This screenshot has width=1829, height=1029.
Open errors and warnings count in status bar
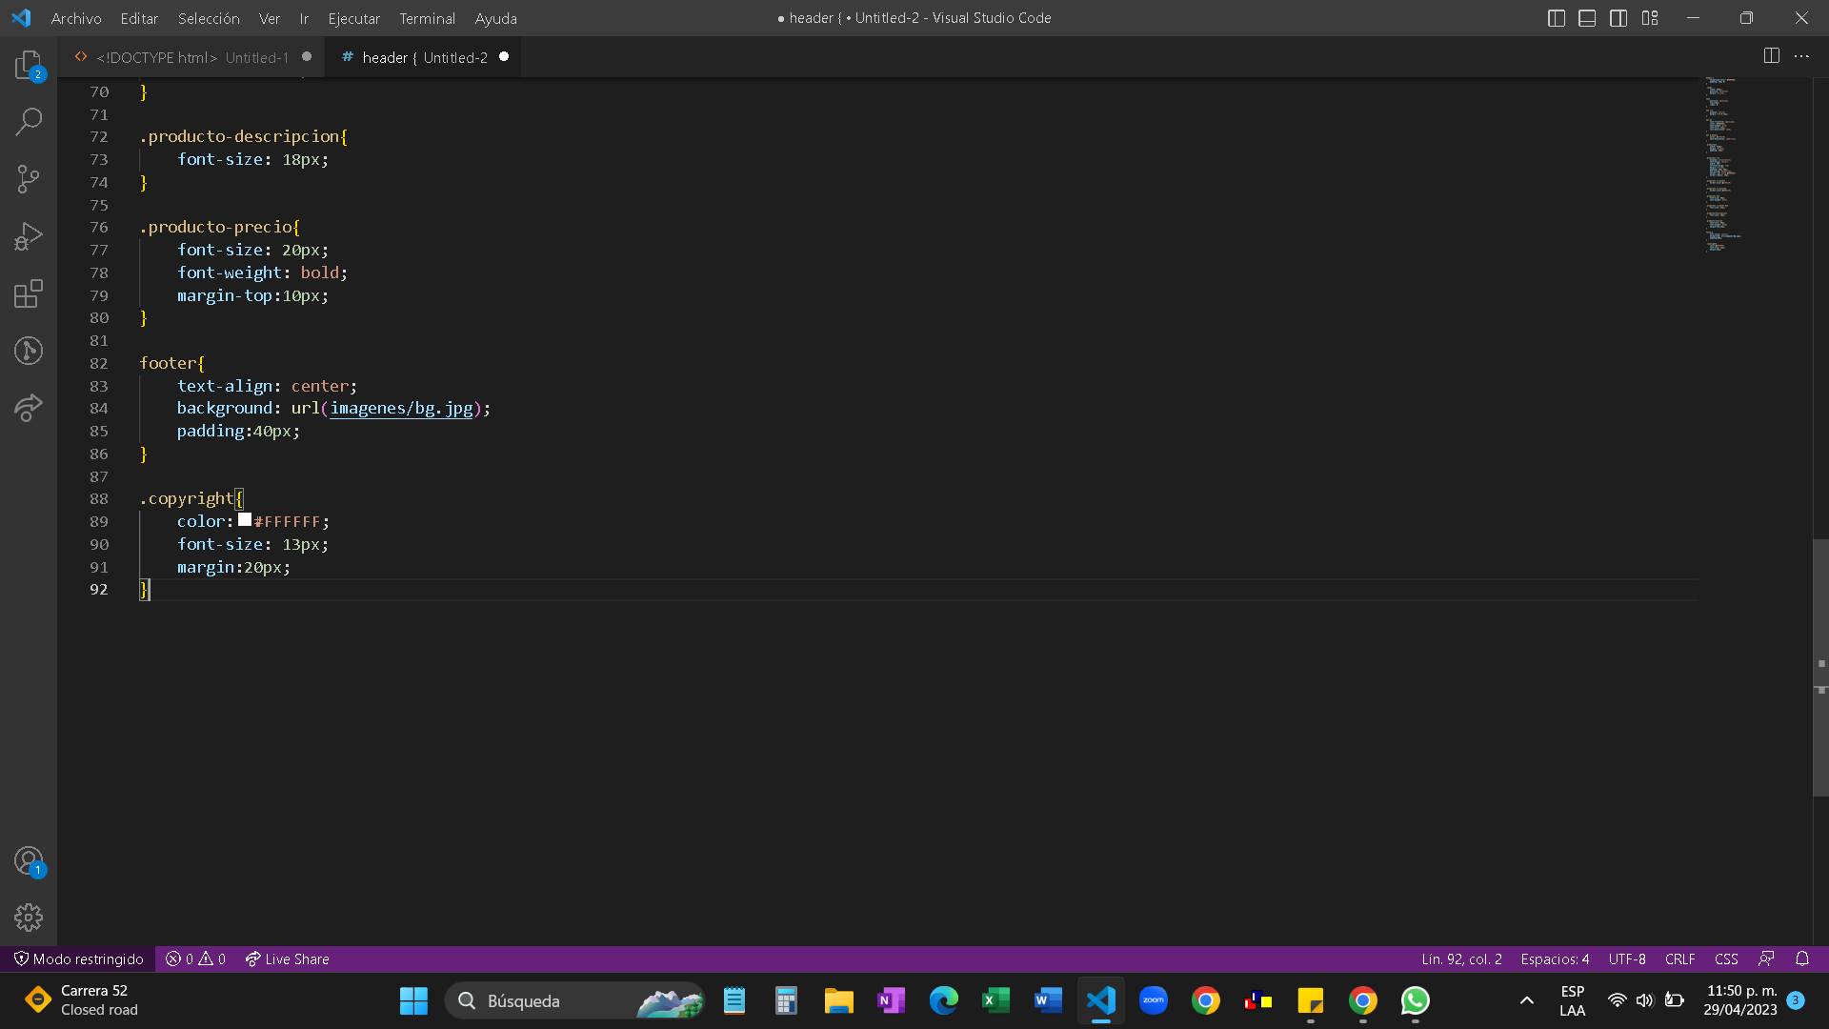click(195, 958)
